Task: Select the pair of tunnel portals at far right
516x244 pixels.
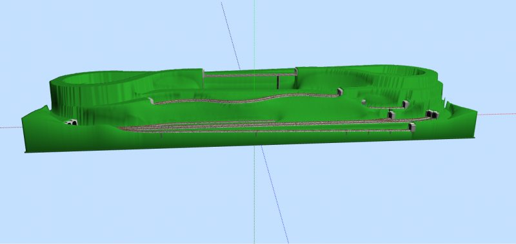Action: (x=432, y=115)
